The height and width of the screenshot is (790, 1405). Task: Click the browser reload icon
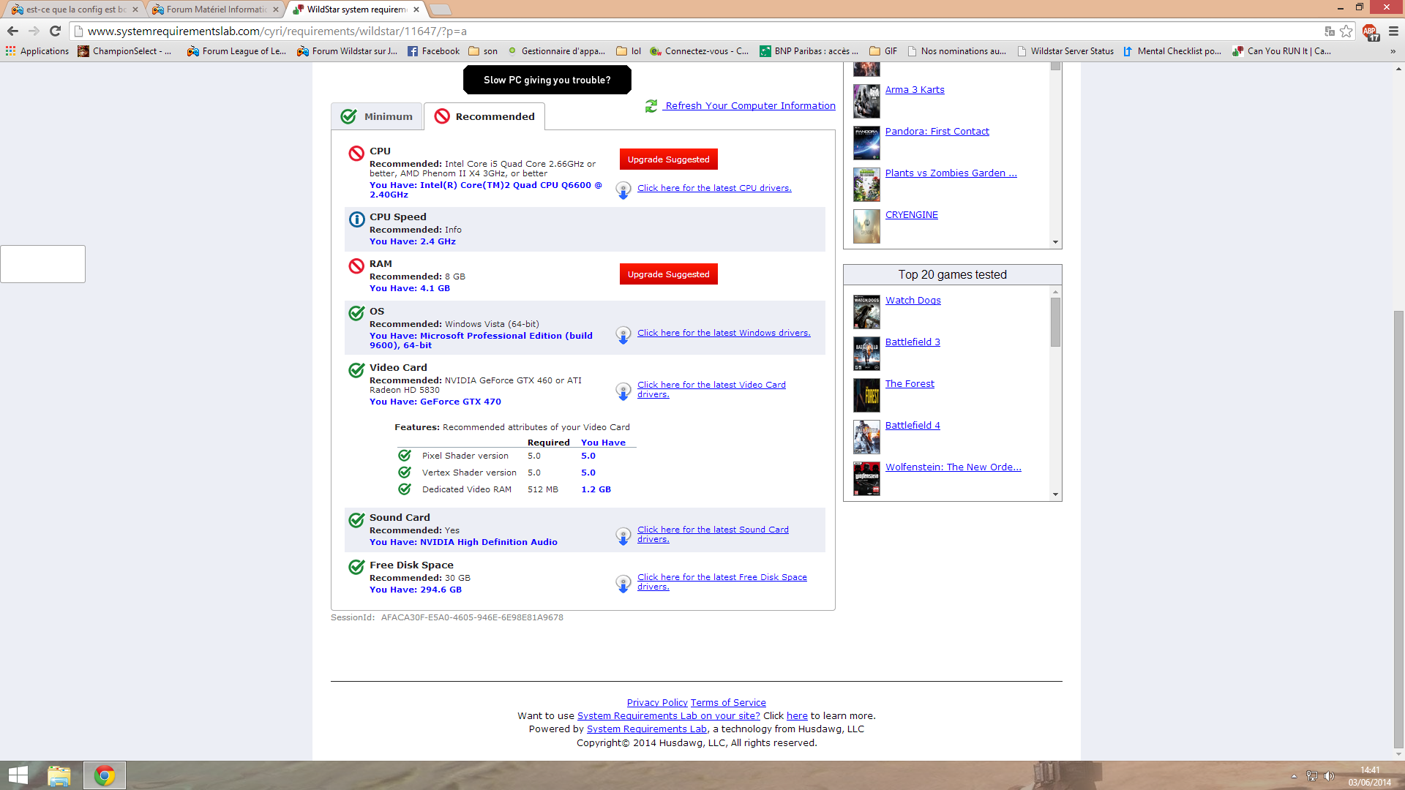[x=55, y=31]
